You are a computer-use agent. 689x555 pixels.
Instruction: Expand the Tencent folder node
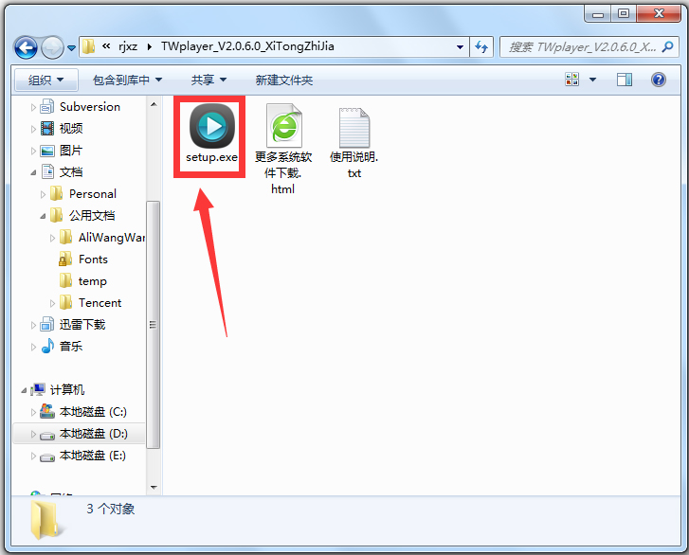click(x=53, y=303)
